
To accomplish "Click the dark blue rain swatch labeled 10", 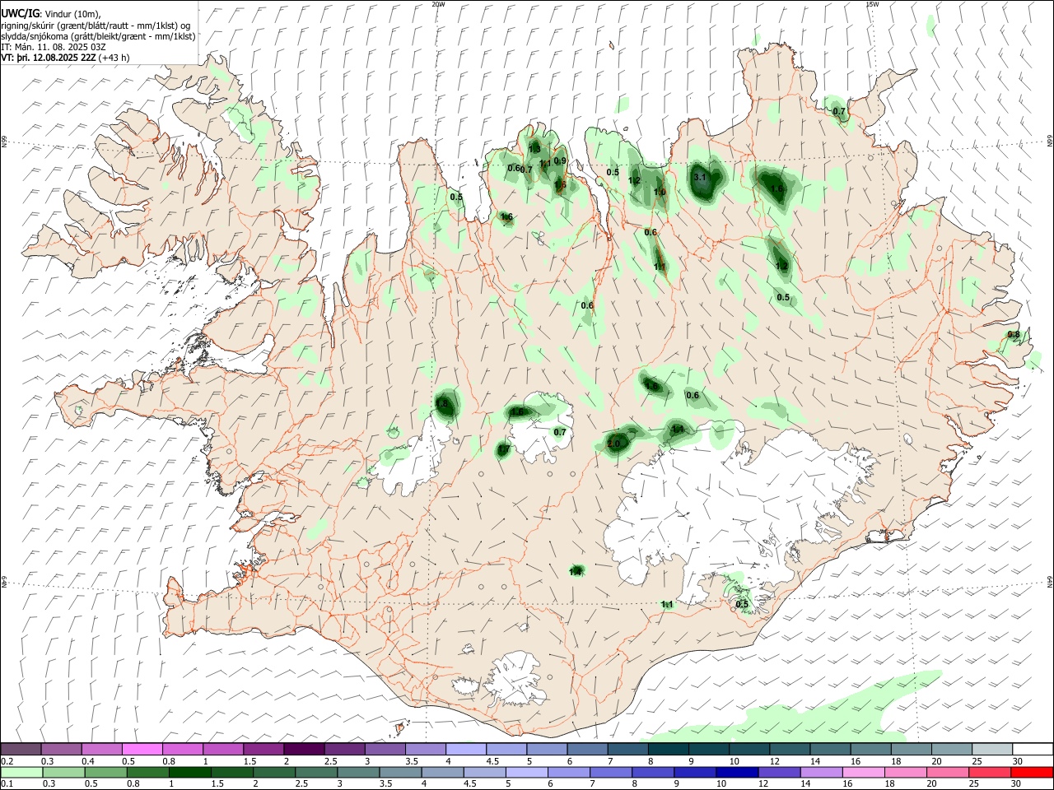I will 737,773.
